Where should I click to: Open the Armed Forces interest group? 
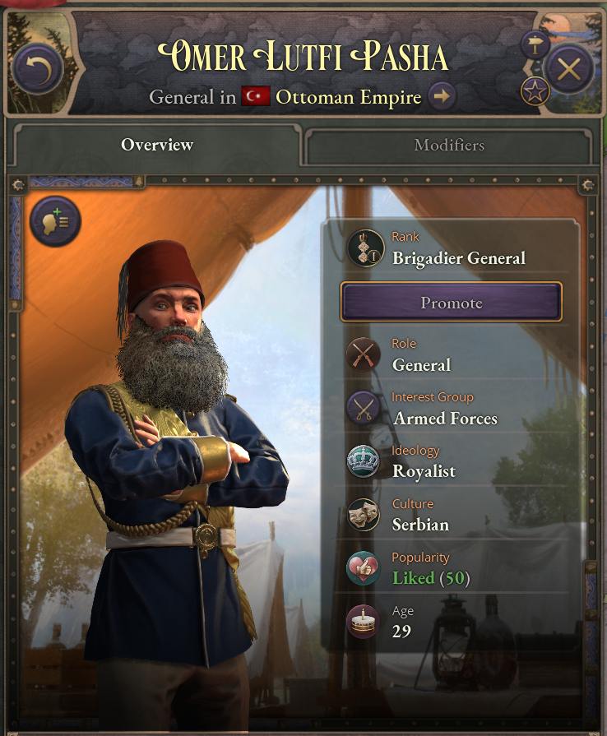[445, 419]
